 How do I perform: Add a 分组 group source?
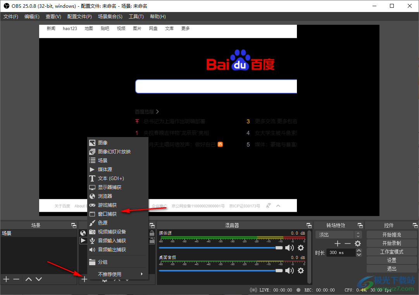(118, 262)
